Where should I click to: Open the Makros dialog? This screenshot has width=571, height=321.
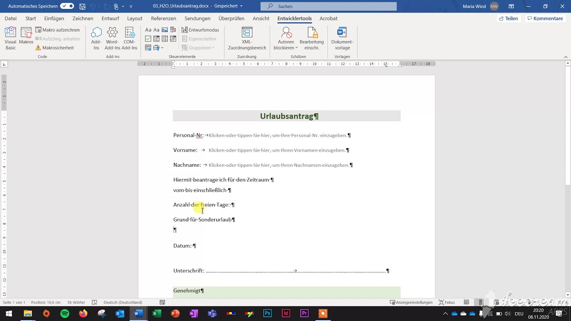pyautogui.click(x=26, y=36)
